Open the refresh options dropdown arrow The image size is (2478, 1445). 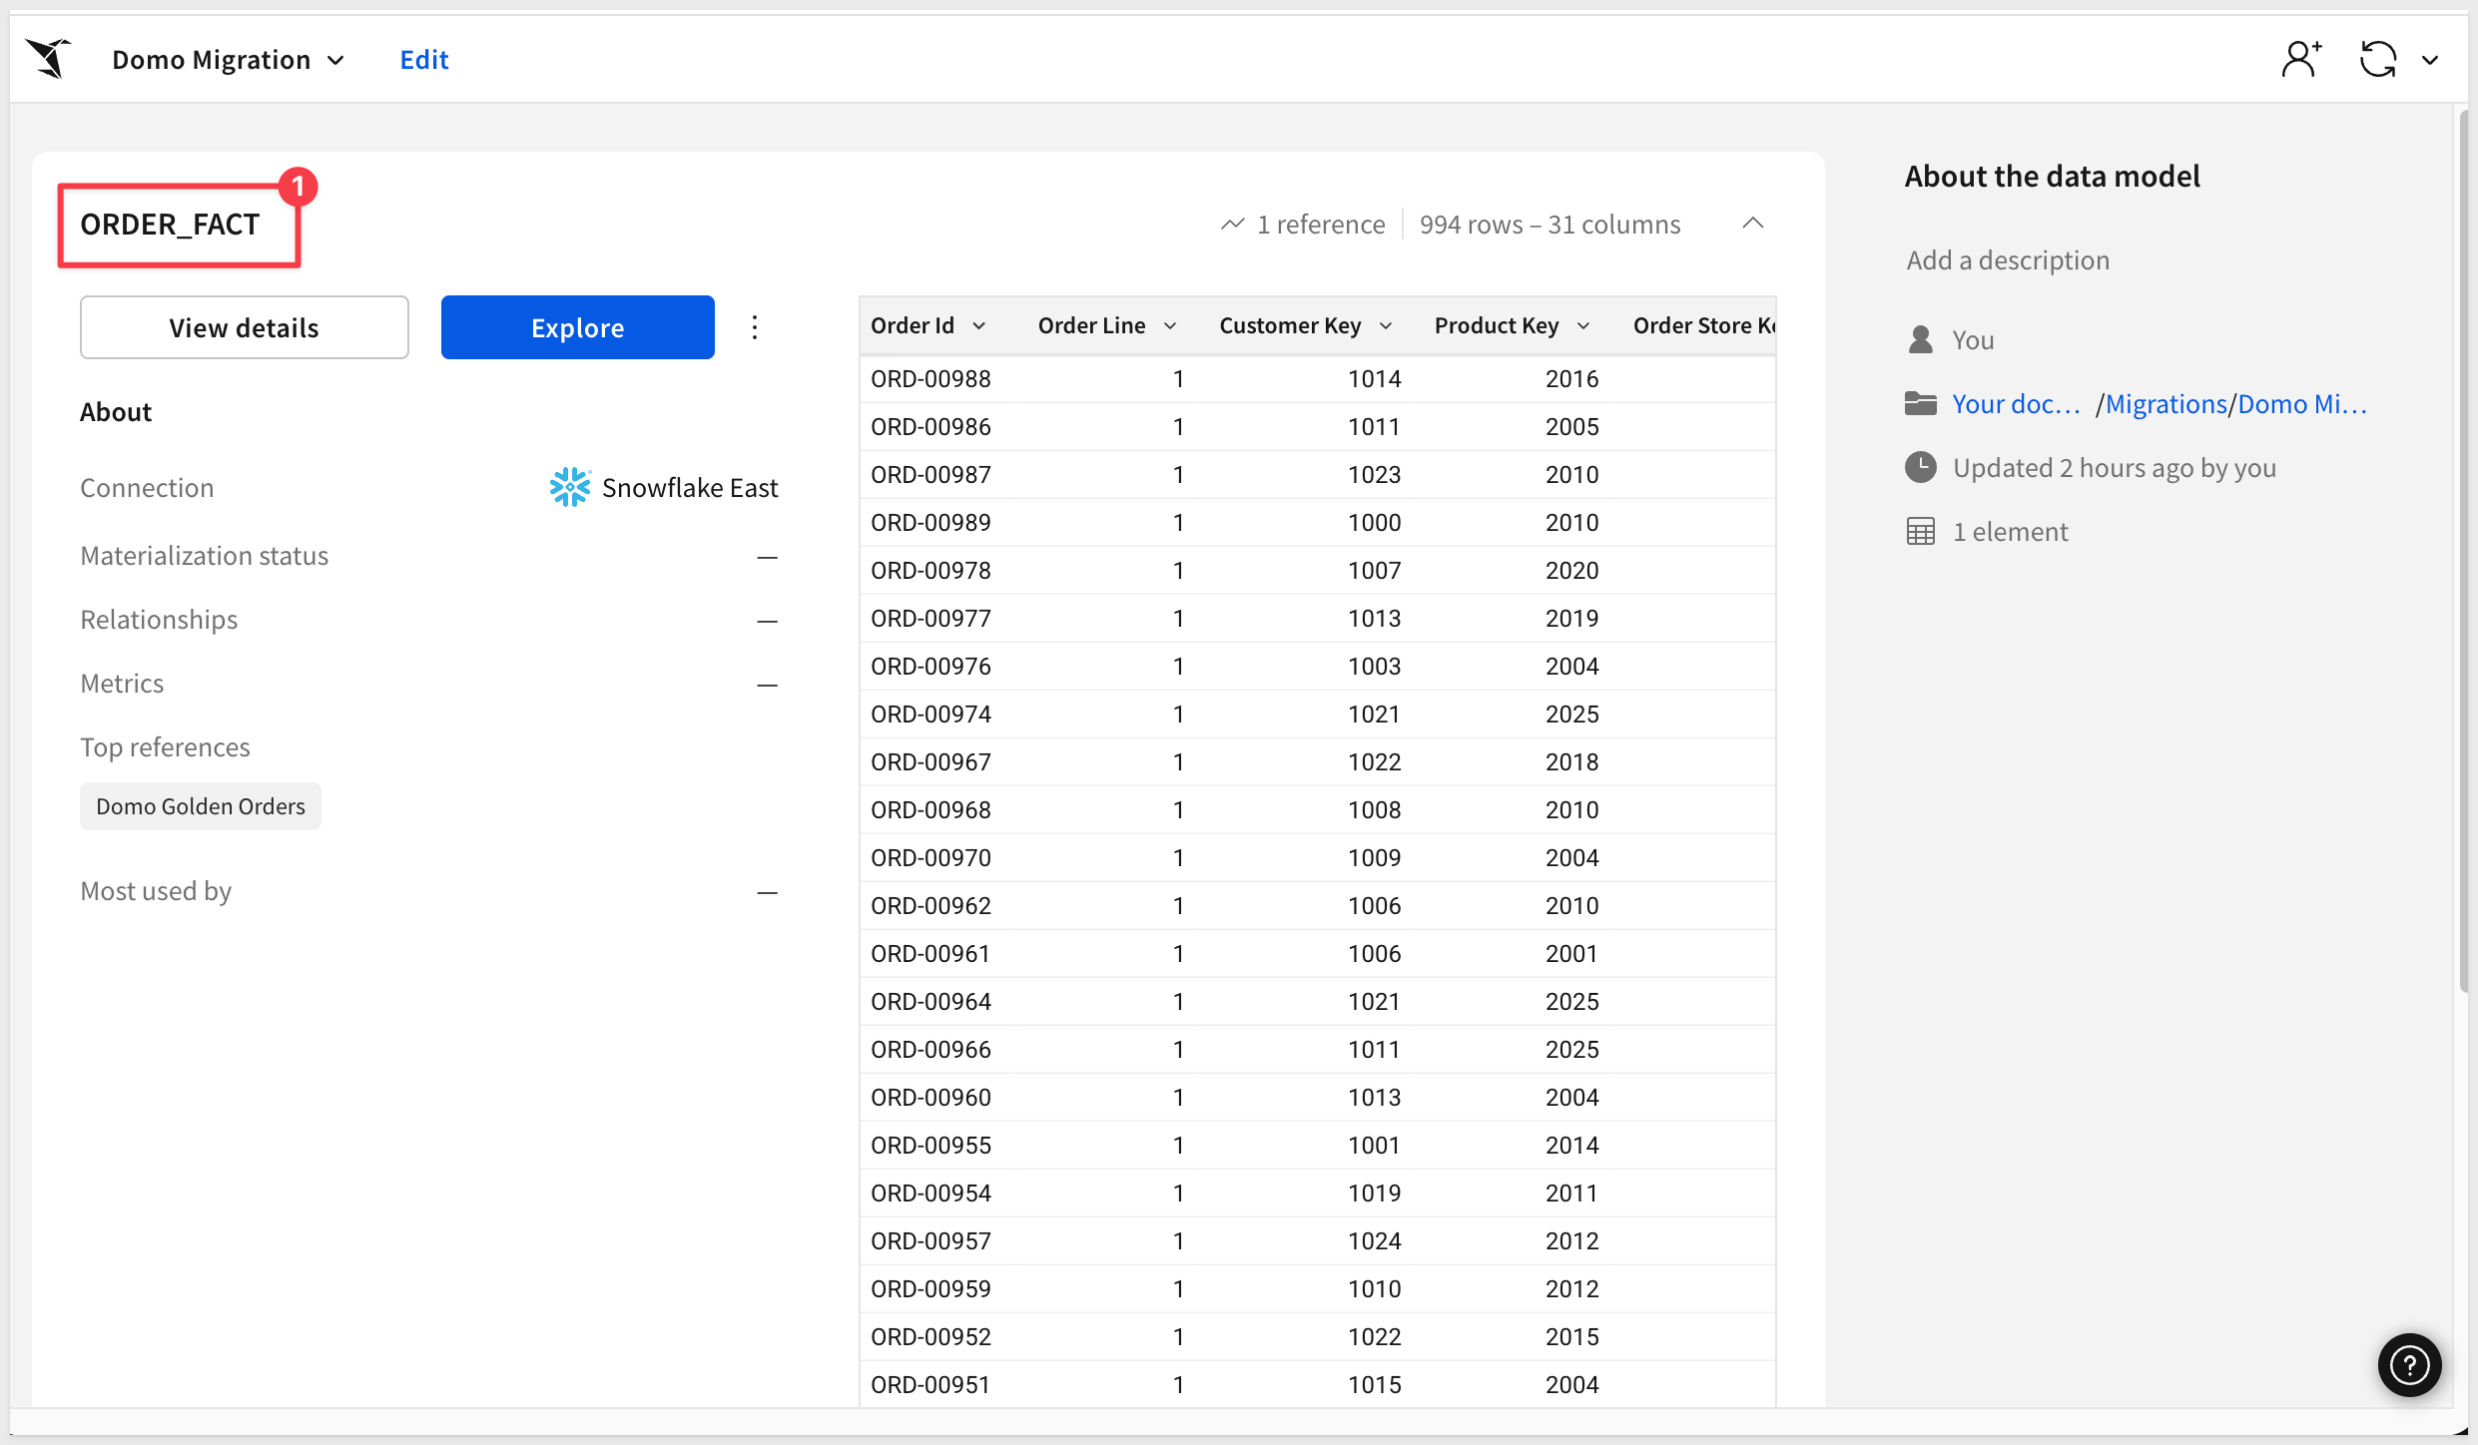(2430, 60)
